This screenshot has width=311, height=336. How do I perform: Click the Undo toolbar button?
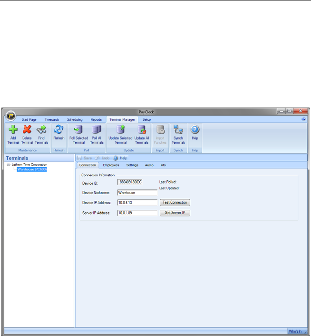pos(103,158)
